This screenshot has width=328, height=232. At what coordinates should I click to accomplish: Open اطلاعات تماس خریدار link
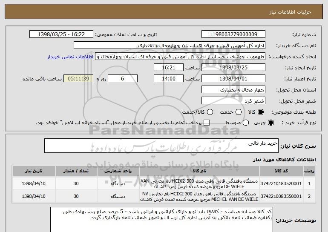point(70,57)
